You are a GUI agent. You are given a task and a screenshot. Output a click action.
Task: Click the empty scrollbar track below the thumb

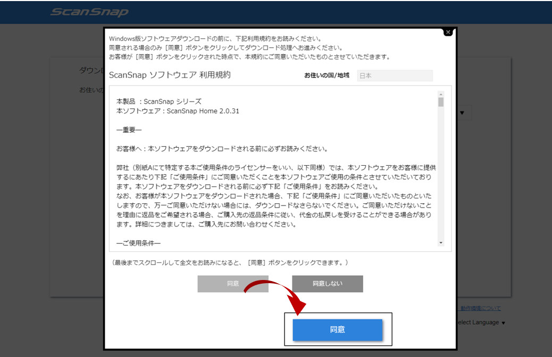[441, 175]
